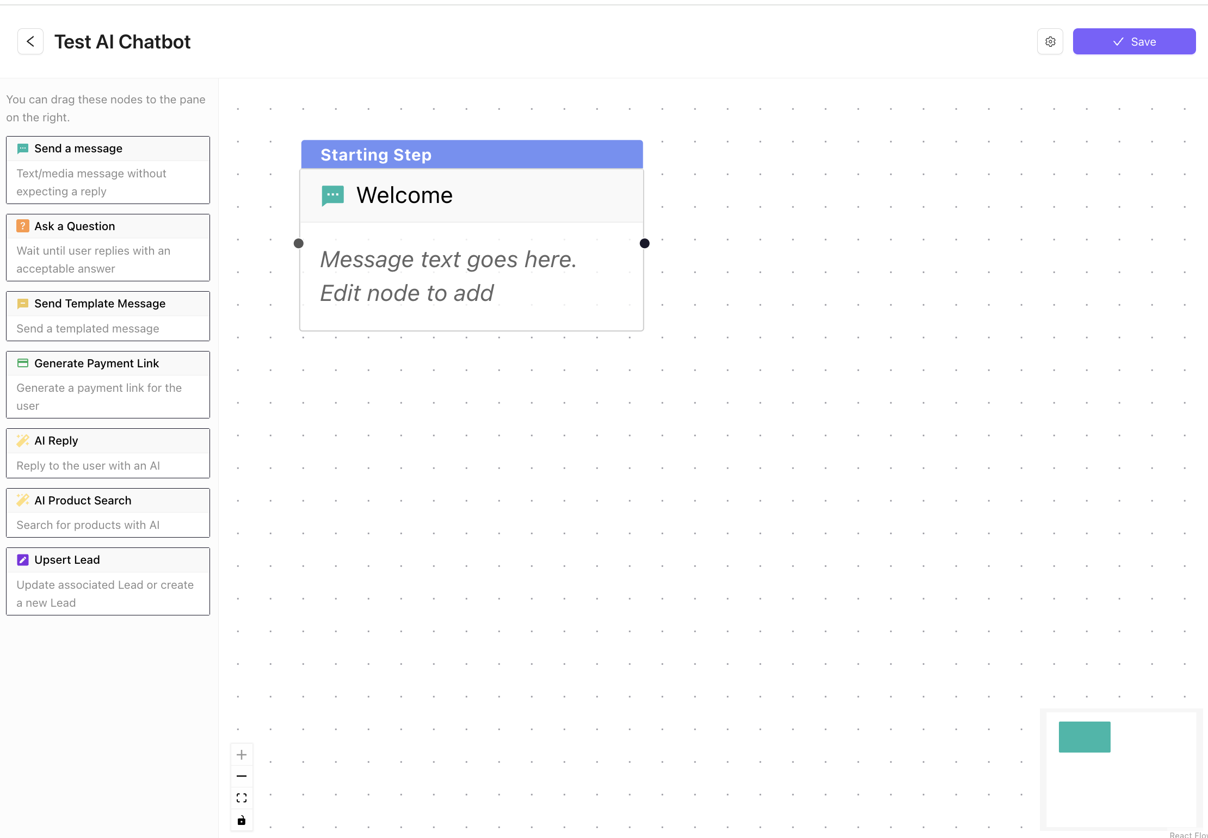Select the Send a message chat bubble icon
This screenshot has width=1208, height=838.
click(23, 148)
